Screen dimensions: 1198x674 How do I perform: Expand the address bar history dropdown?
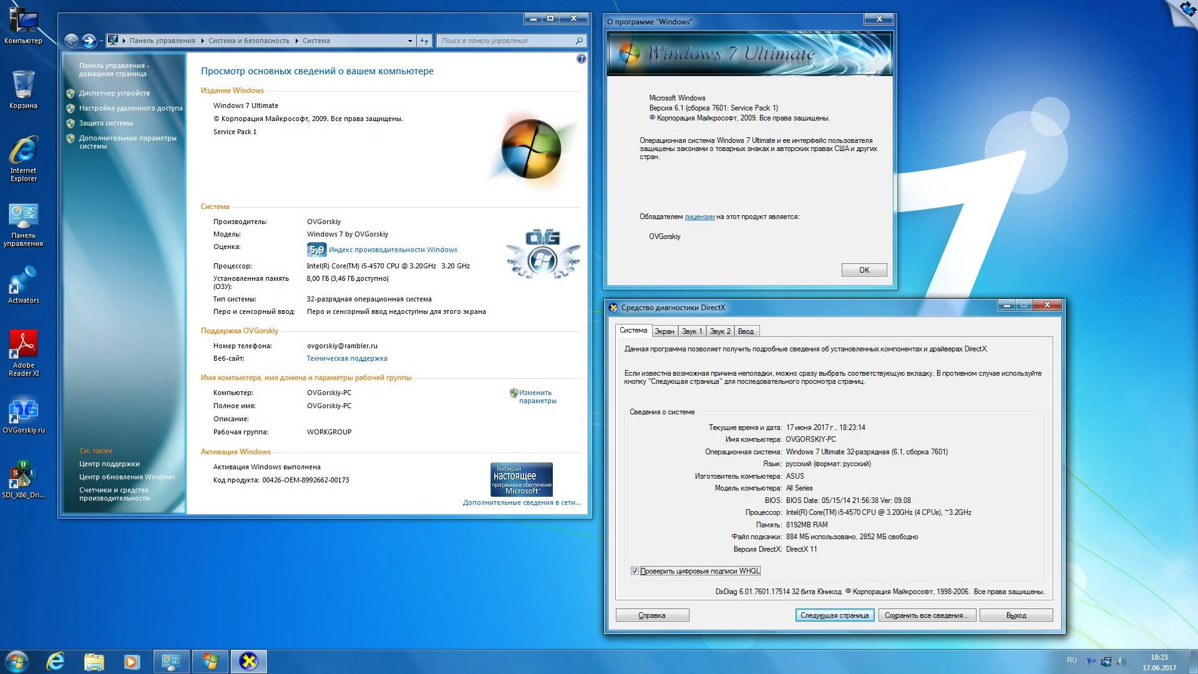coord(410,41)
